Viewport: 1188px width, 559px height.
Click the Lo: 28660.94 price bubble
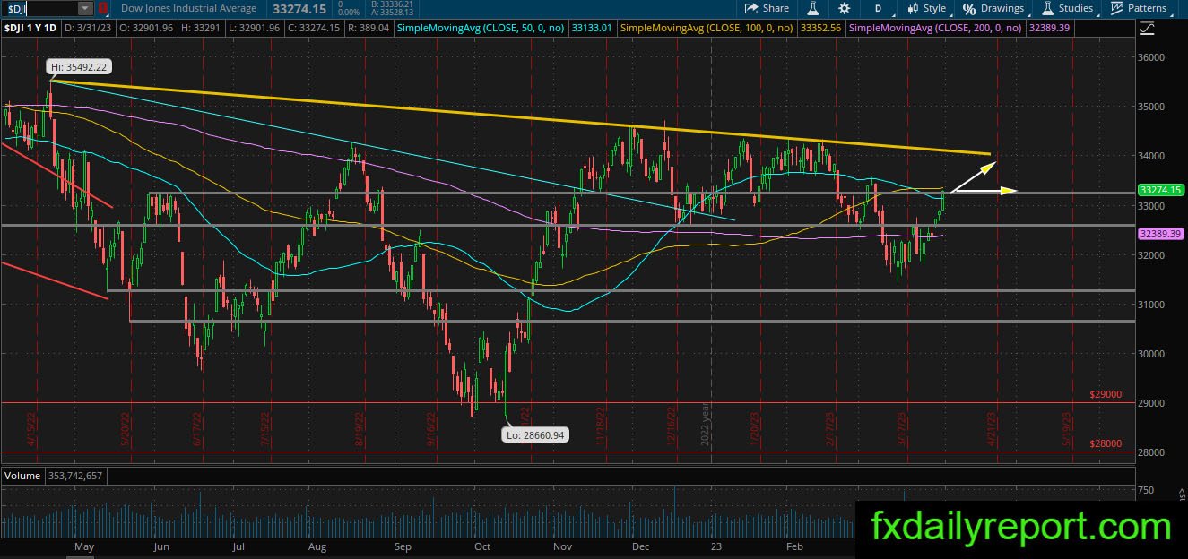tap(536, 434)
